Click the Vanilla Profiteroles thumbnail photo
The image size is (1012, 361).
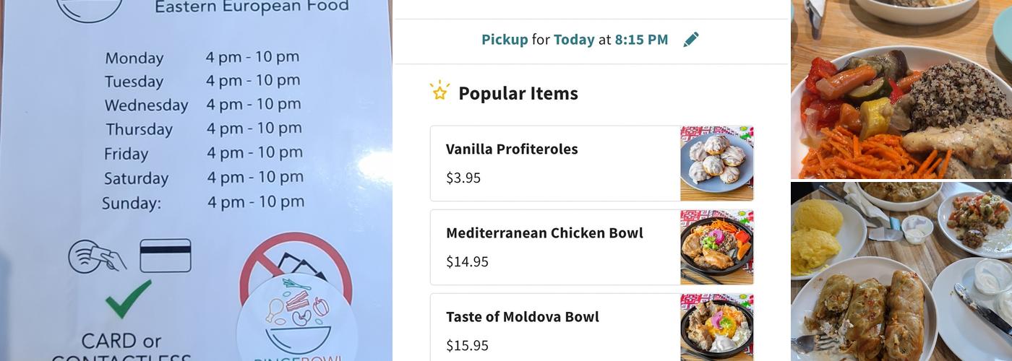(716, 163)
